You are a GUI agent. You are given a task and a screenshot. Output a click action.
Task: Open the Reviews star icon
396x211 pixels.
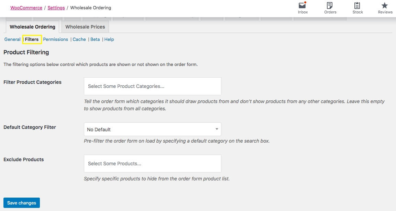(x=385, y=5)
